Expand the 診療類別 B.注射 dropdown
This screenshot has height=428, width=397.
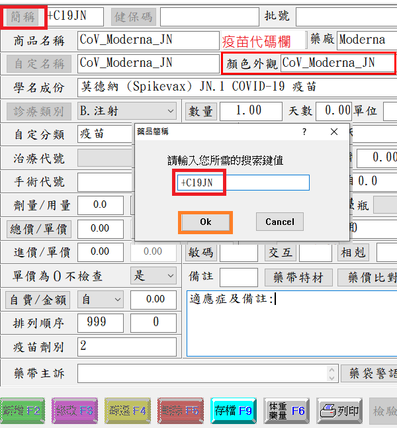click(170, 111)
